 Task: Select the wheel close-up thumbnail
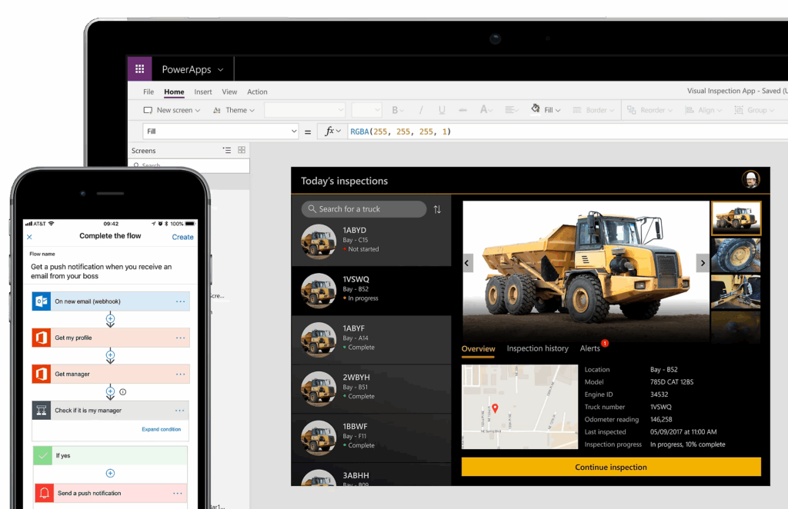point(735,255)
